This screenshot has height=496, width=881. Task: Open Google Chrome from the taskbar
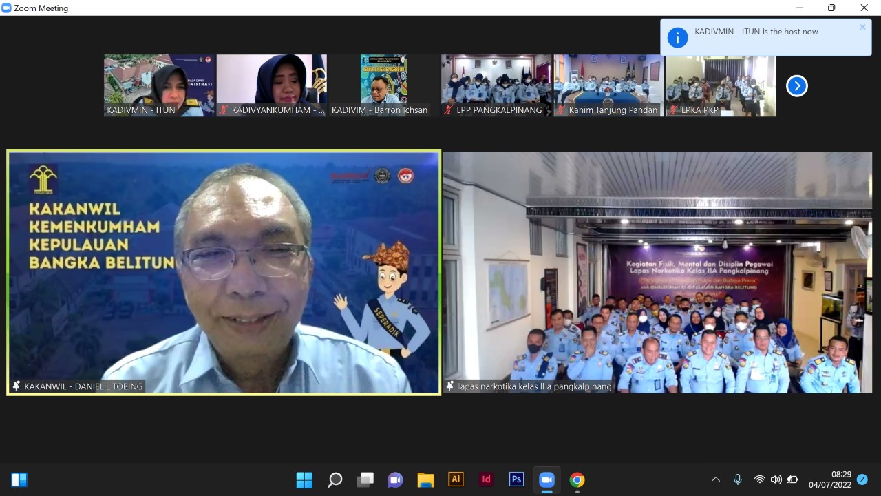pyautogui.click(x=577, y=480)
